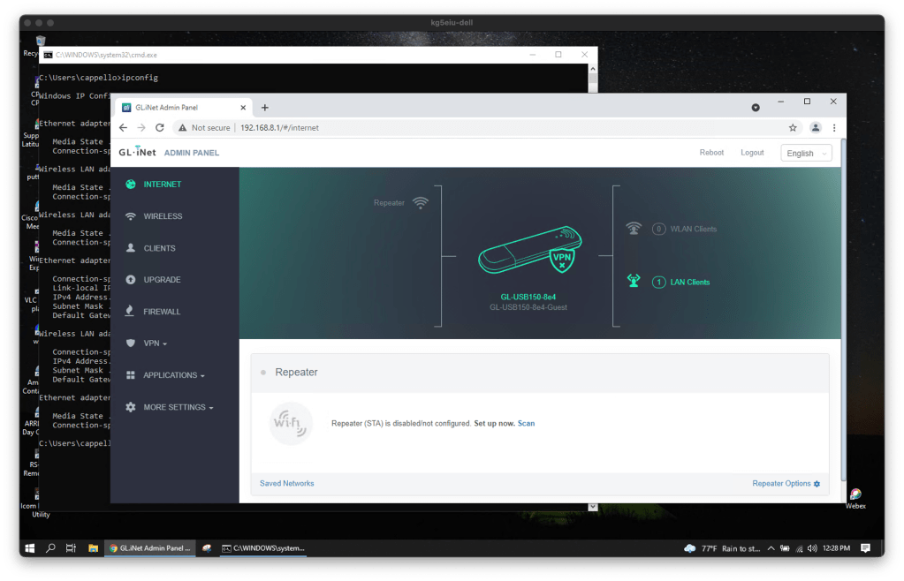Click the CLIENTS person icon in the sidebar
The image size is (904, 581).
click(131, 248)
